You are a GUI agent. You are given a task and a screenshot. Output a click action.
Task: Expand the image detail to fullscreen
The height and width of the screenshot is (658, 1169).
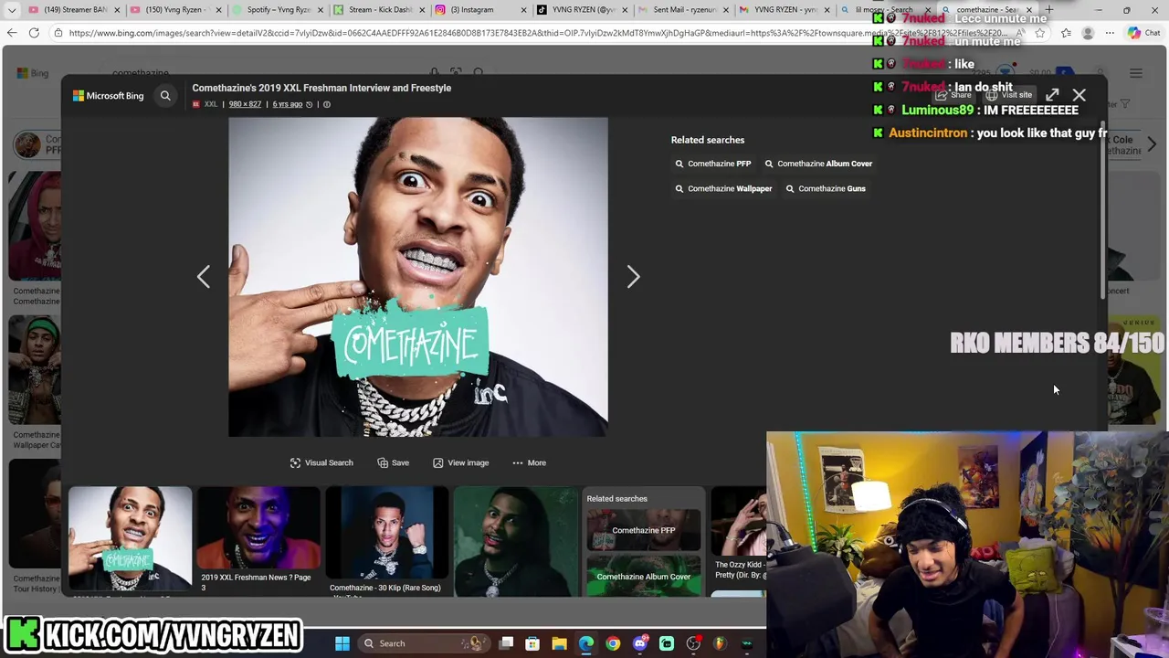[1052, 95]
